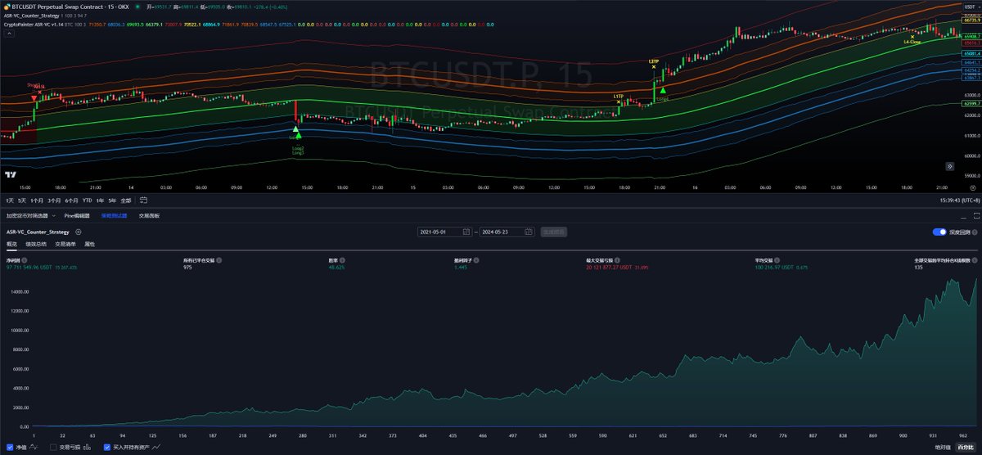This screenshot has width=982, height=455.
Task: Click the CryptoPainter ASR-VC v1.14 indicator legend
Action: tap(34, 25)
